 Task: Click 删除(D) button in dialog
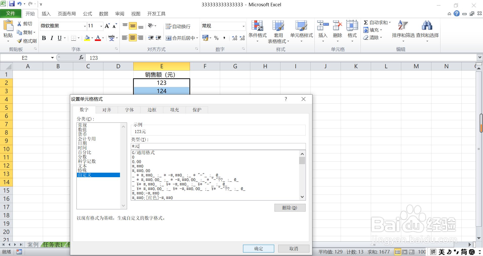click(x=290, y=208)
